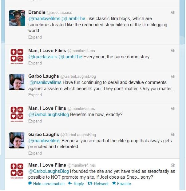Click the Hide conversation speech bubble icon
The image size is (186, 191).
pos(30,184)
